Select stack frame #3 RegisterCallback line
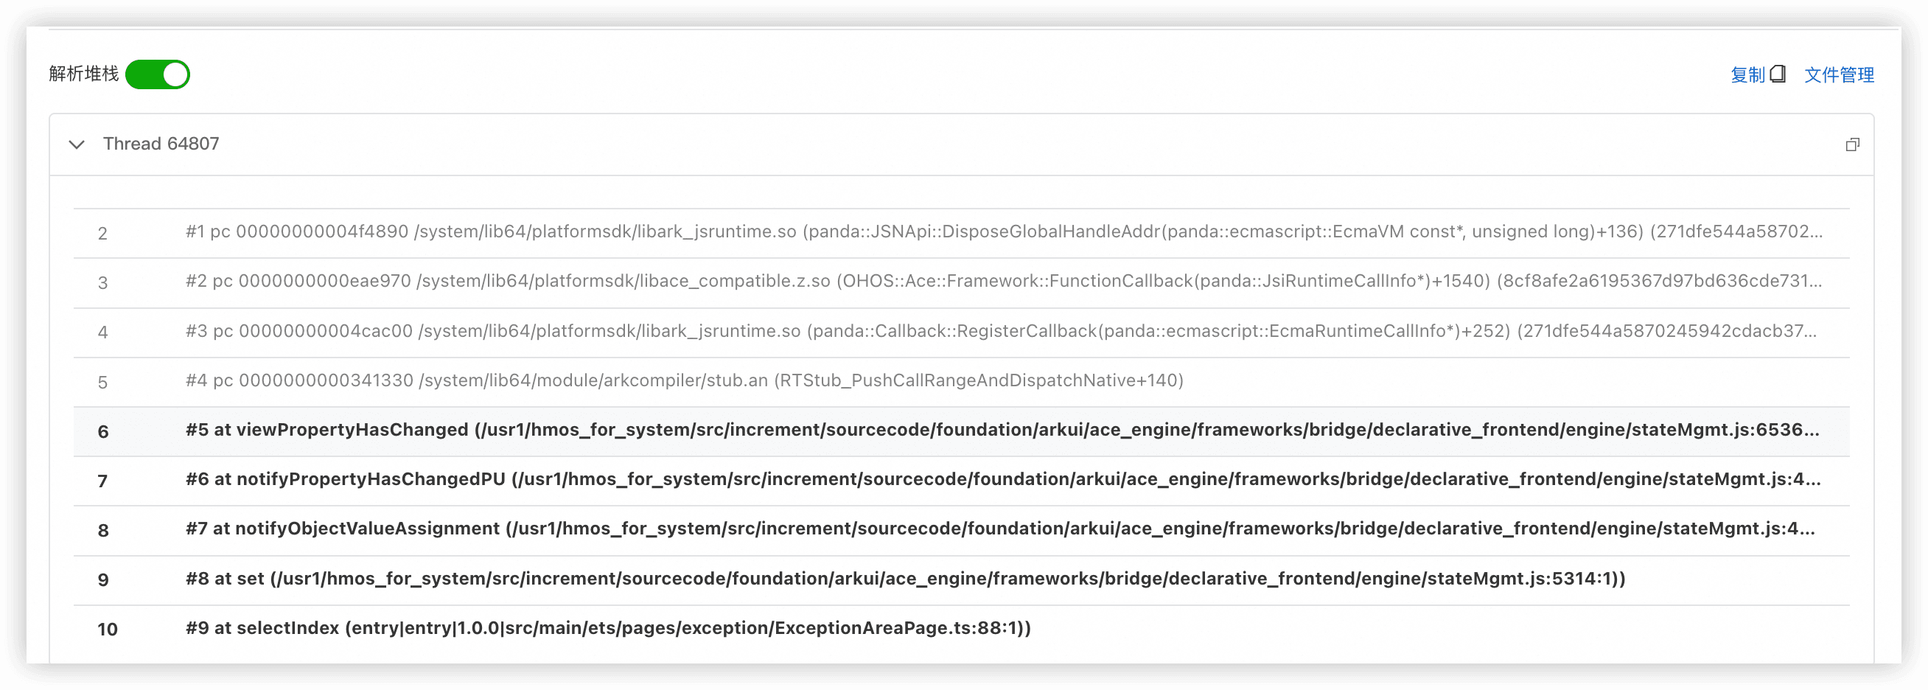This screenshot has width=1928, height=690. pyautogui.click(x=1000, y=331)
